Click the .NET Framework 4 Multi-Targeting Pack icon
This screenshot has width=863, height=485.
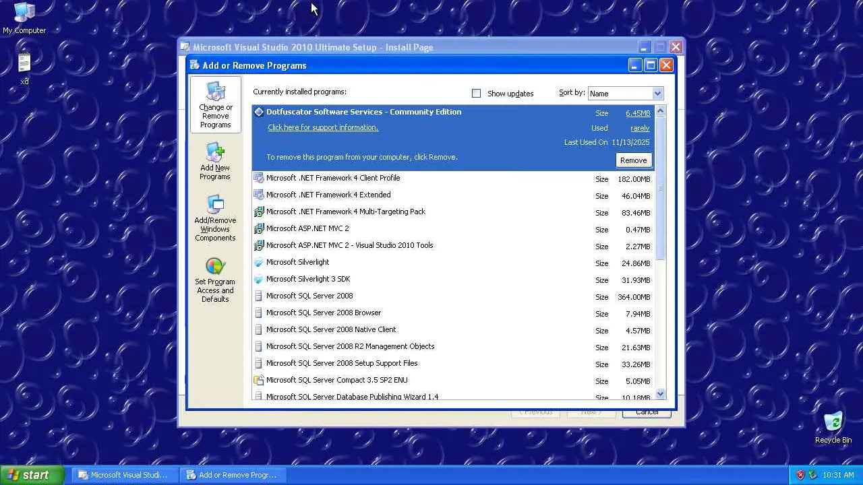[258, 212]
